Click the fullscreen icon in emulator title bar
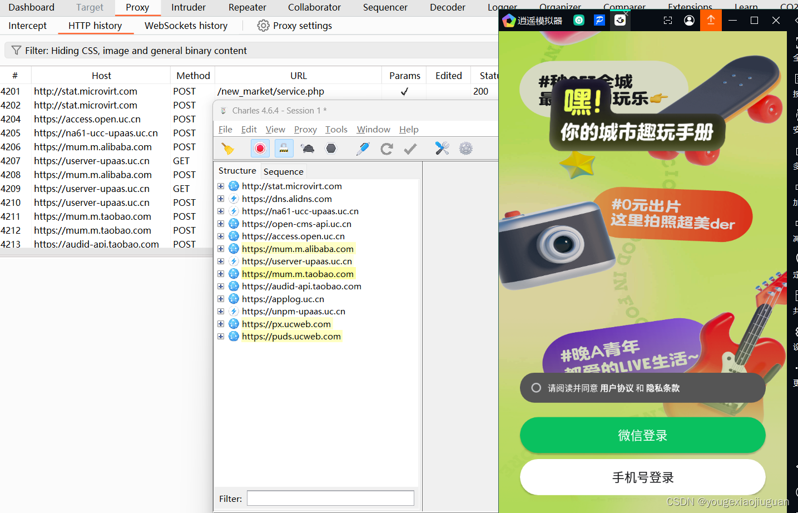 point(668,21)
